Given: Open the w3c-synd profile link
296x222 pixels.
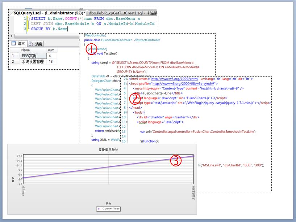Looking at the screenshot, I should (183, 83).
